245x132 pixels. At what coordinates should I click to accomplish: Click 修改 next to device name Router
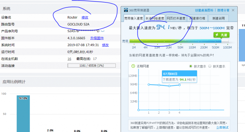coord(85,17)
